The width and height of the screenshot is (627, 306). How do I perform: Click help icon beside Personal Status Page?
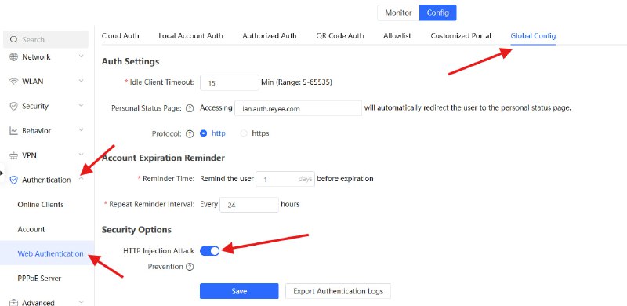tap(190, 108)
